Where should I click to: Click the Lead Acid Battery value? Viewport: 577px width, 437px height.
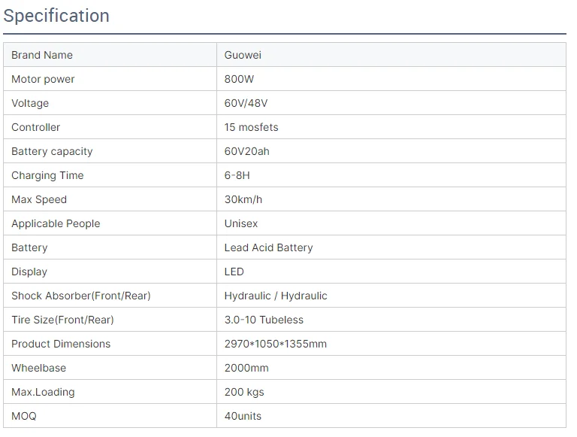tap(268, 247)
